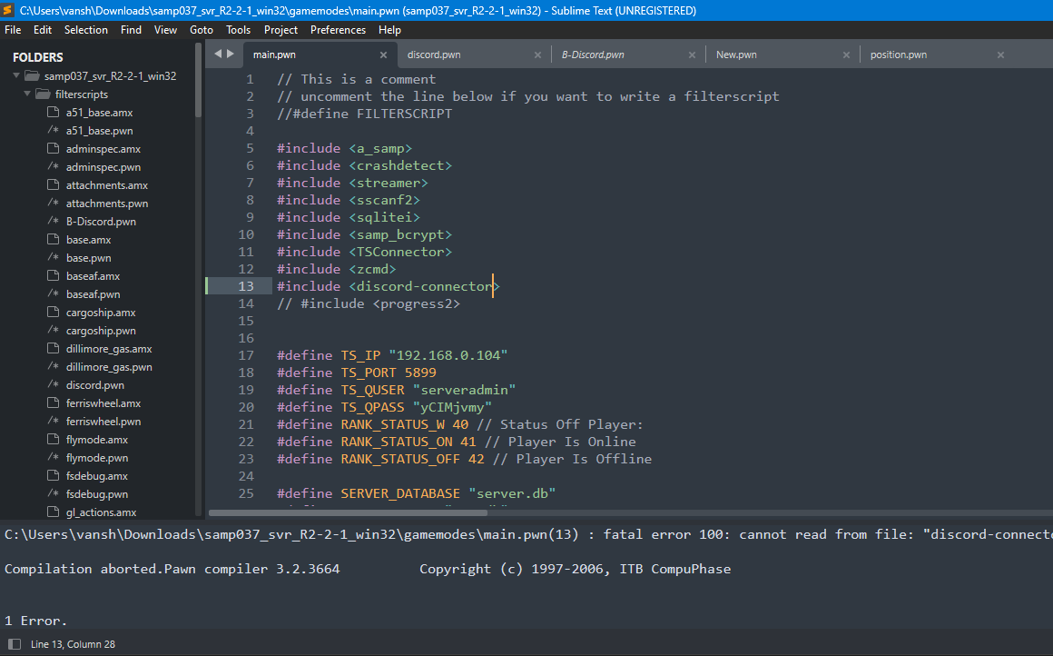The height and width of the screenshot is (656, 1053).
Task: Toggle the sidebar panel switcher in status bar
Action: 15,644
